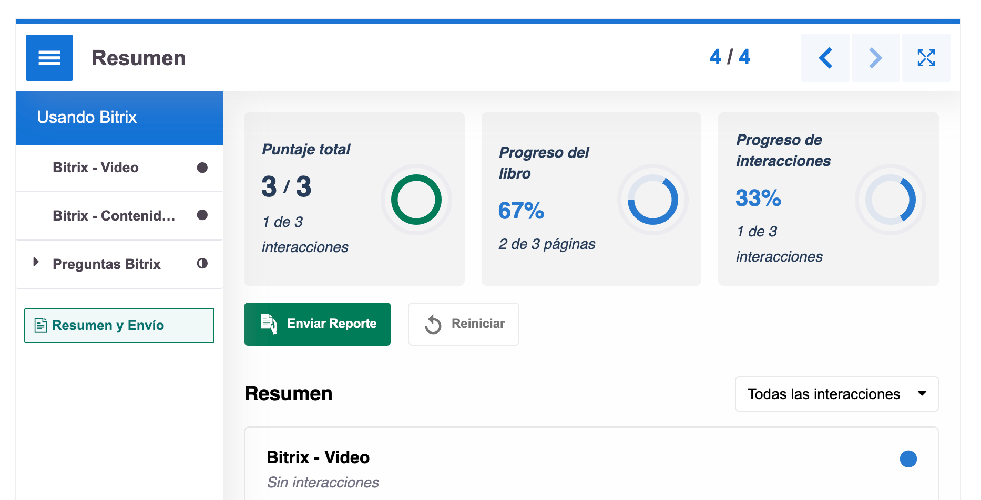981x500 pixels.
Task: Click the Puntaje total green progress circle
Action: click(416, 200)
